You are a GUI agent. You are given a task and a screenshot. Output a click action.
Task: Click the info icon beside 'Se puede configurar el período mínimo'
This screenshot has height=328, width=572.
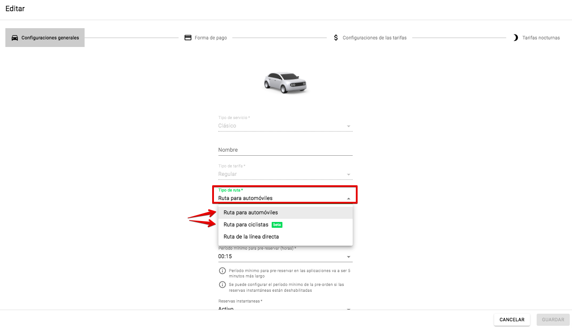point(222,285)
